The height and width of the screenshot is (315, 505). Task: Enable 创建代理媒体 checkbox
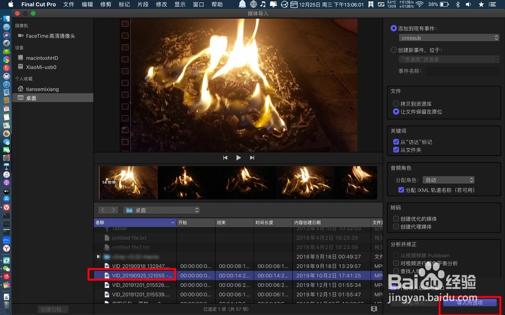tap(396, 227)
